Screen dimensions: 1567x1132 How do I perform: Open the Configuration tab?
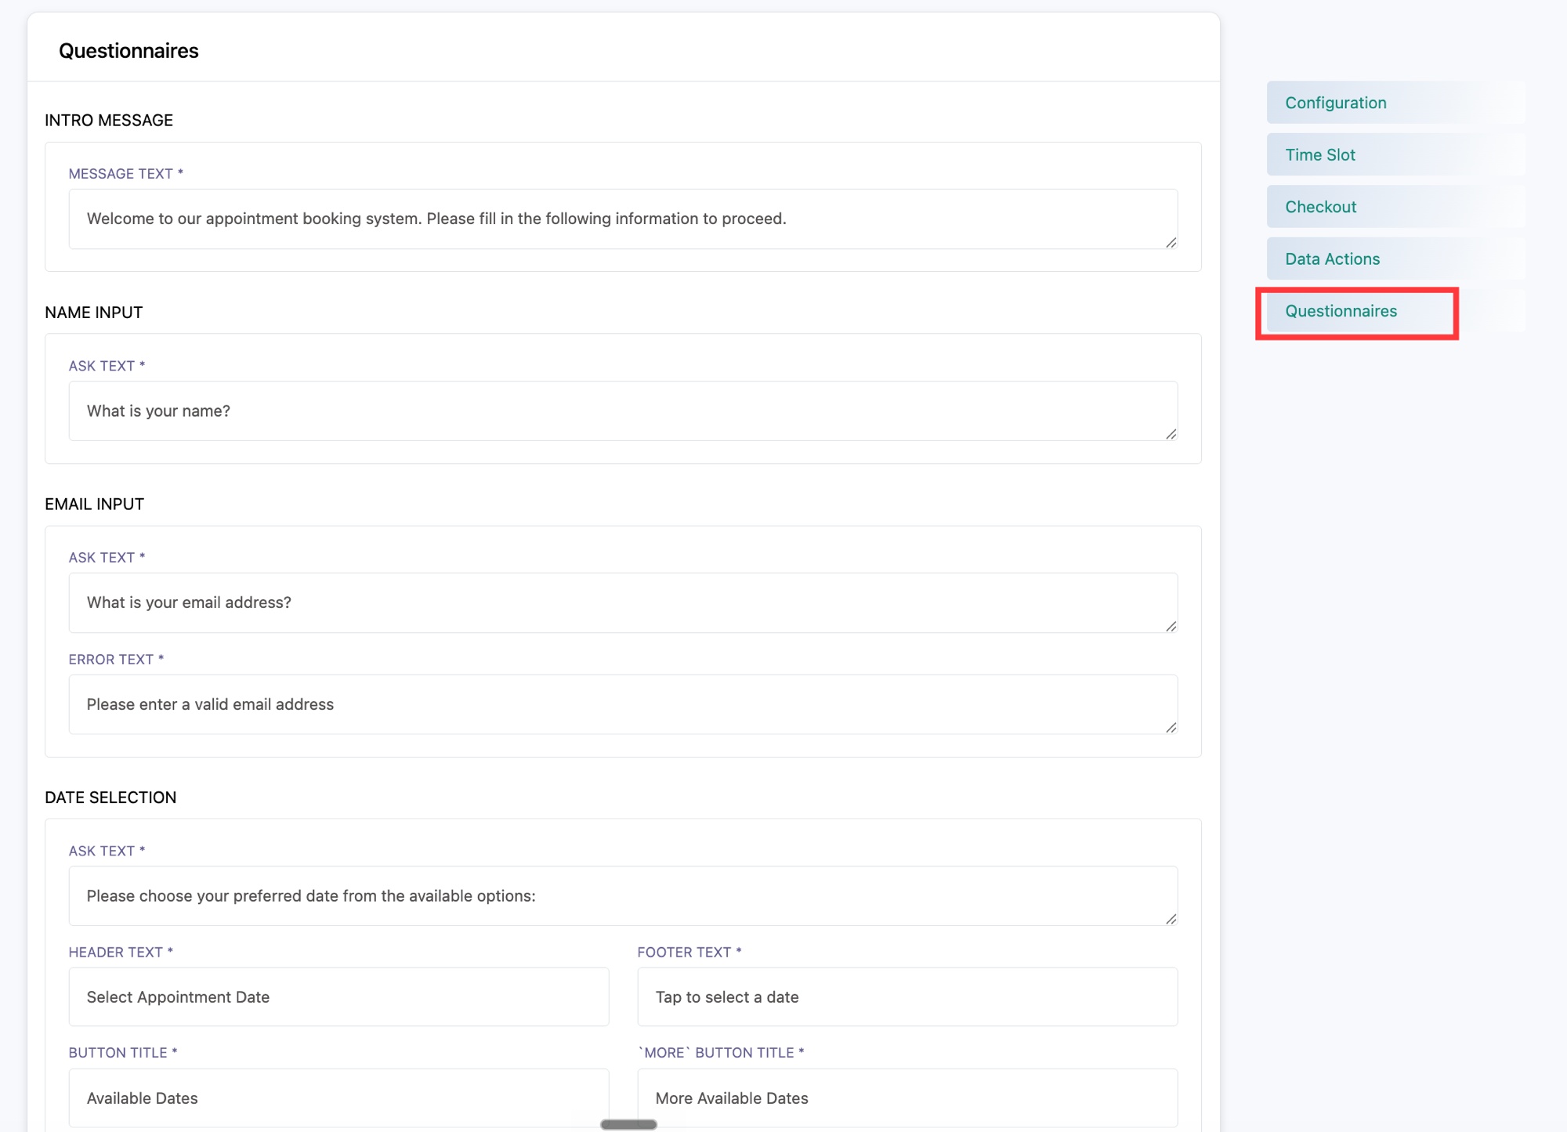point(1395,103)
